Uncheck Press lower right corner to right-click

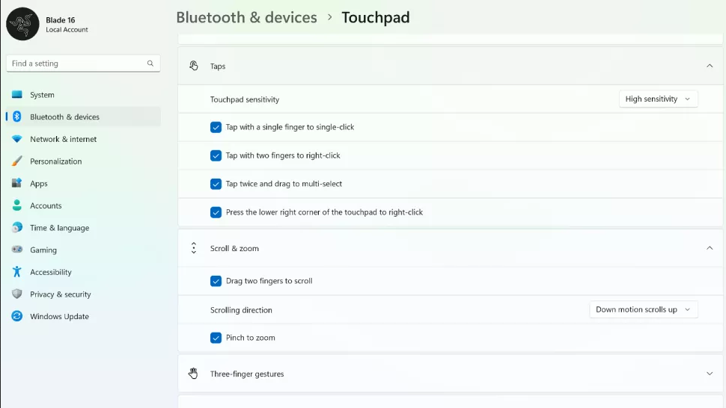click(x=216, y=212)
